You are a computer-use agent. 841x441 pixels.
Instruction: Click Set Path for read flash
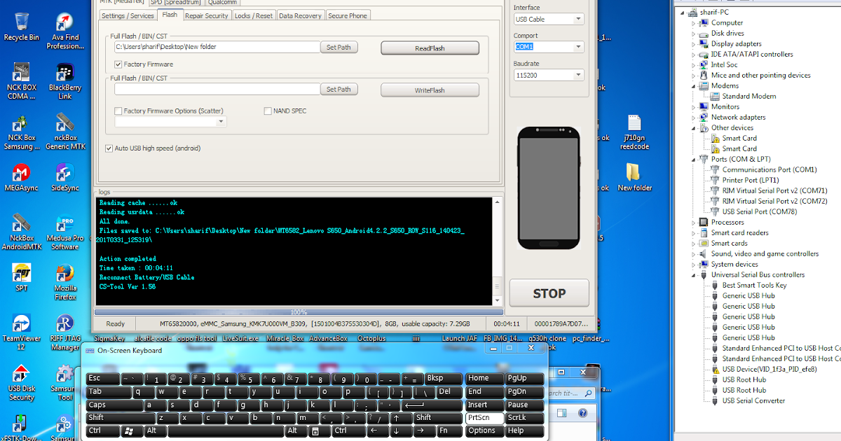coord(339,48)
